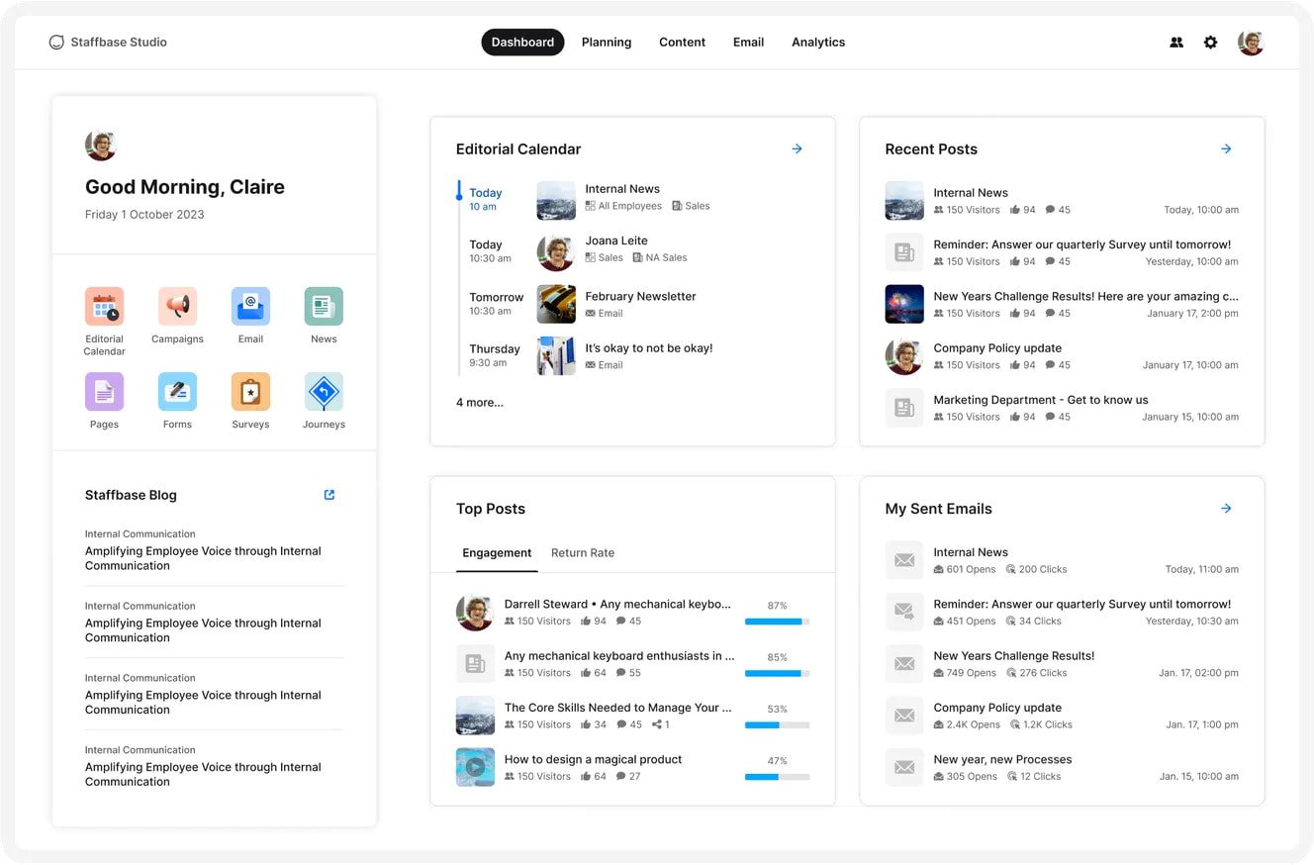This screenshot has width=1314, height=865.
Task: Open the Surveys clipboard icon
Action: [x=250, y=393]
